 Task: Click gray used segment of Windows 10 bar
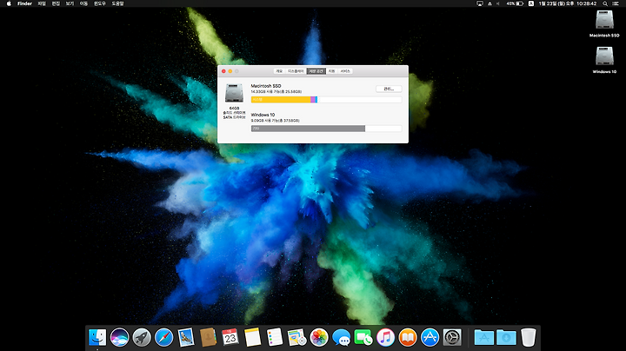coord(308,129)
